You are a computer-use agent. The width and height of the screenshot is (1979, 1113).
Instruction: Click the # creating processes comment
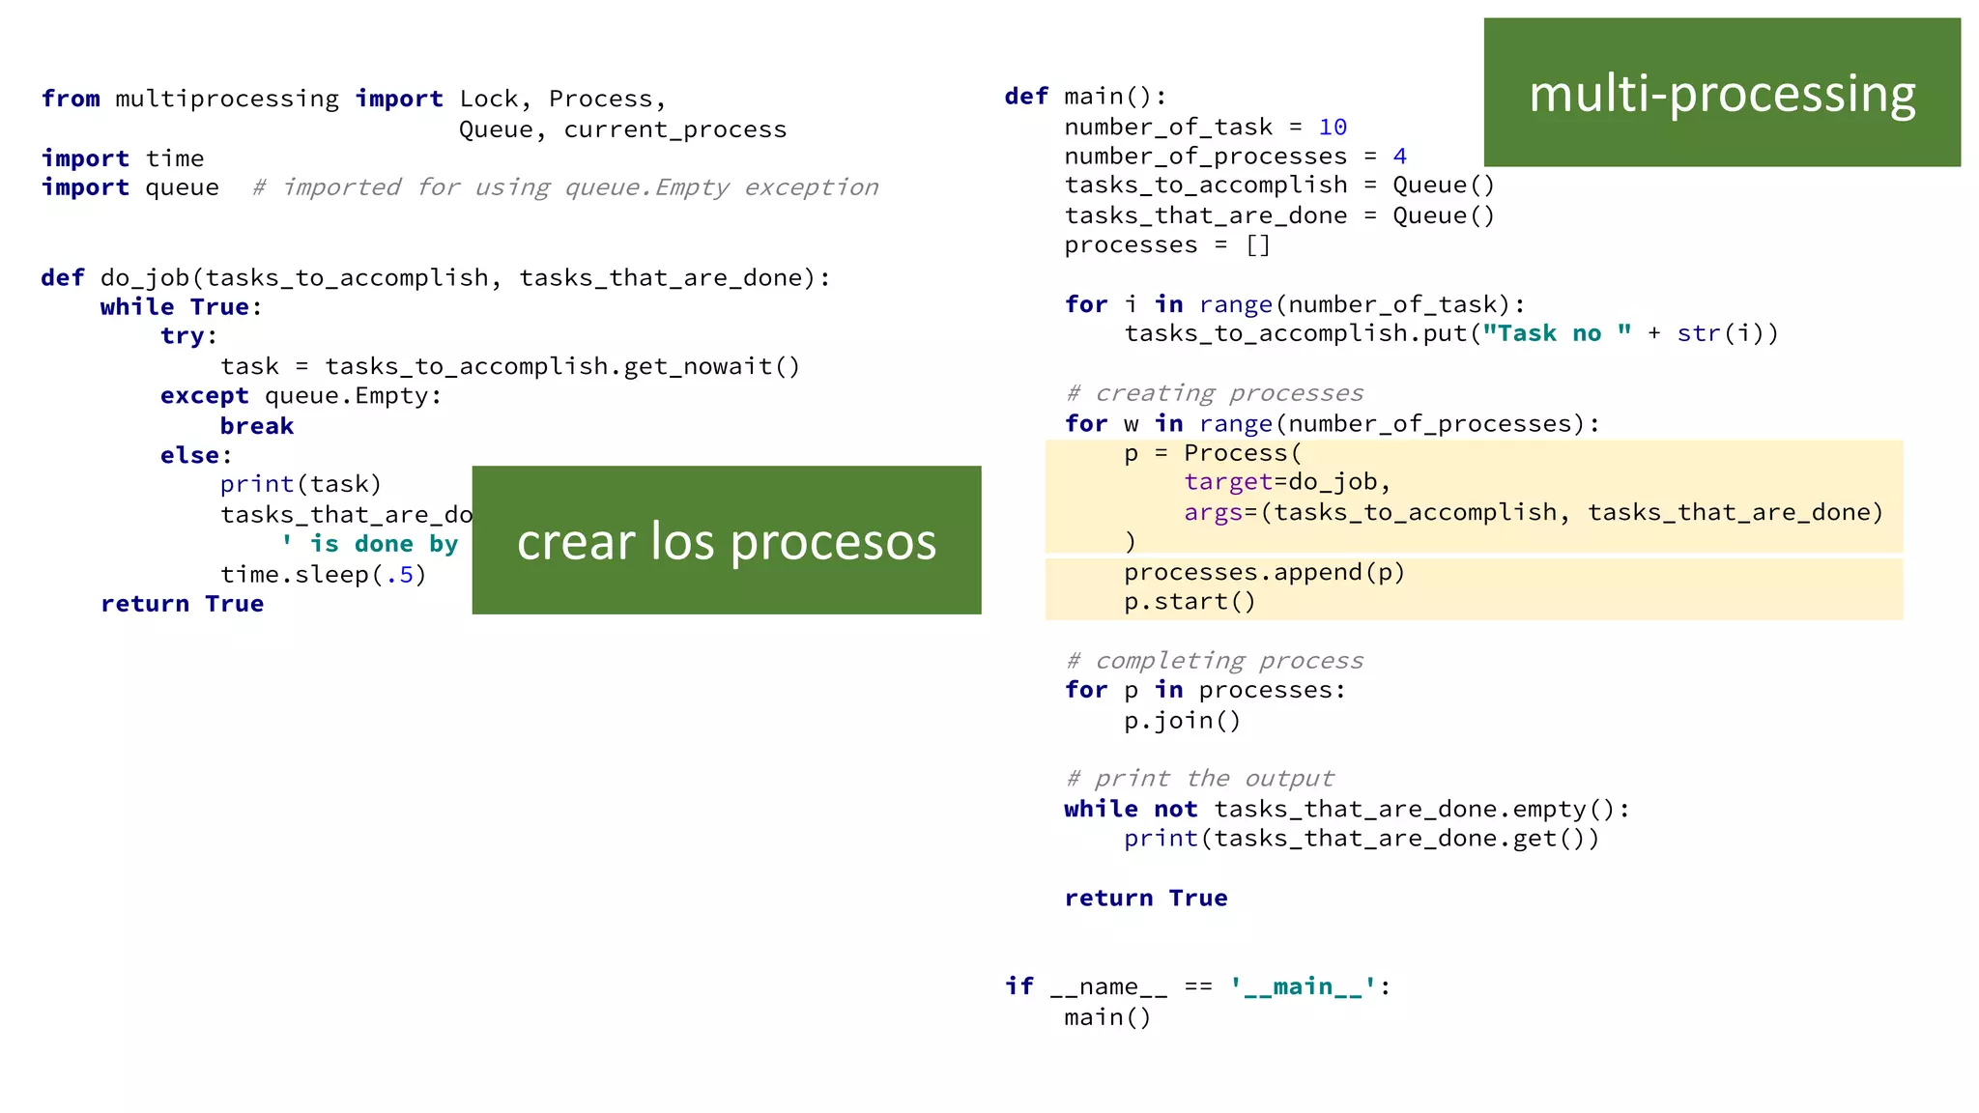pyautogui.click(x=1215, y=393)
